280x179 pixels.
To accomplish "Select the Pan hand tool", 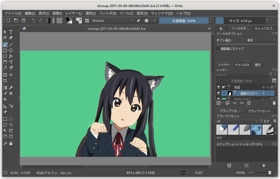I will pyautogui.click(x=11, y=143).
